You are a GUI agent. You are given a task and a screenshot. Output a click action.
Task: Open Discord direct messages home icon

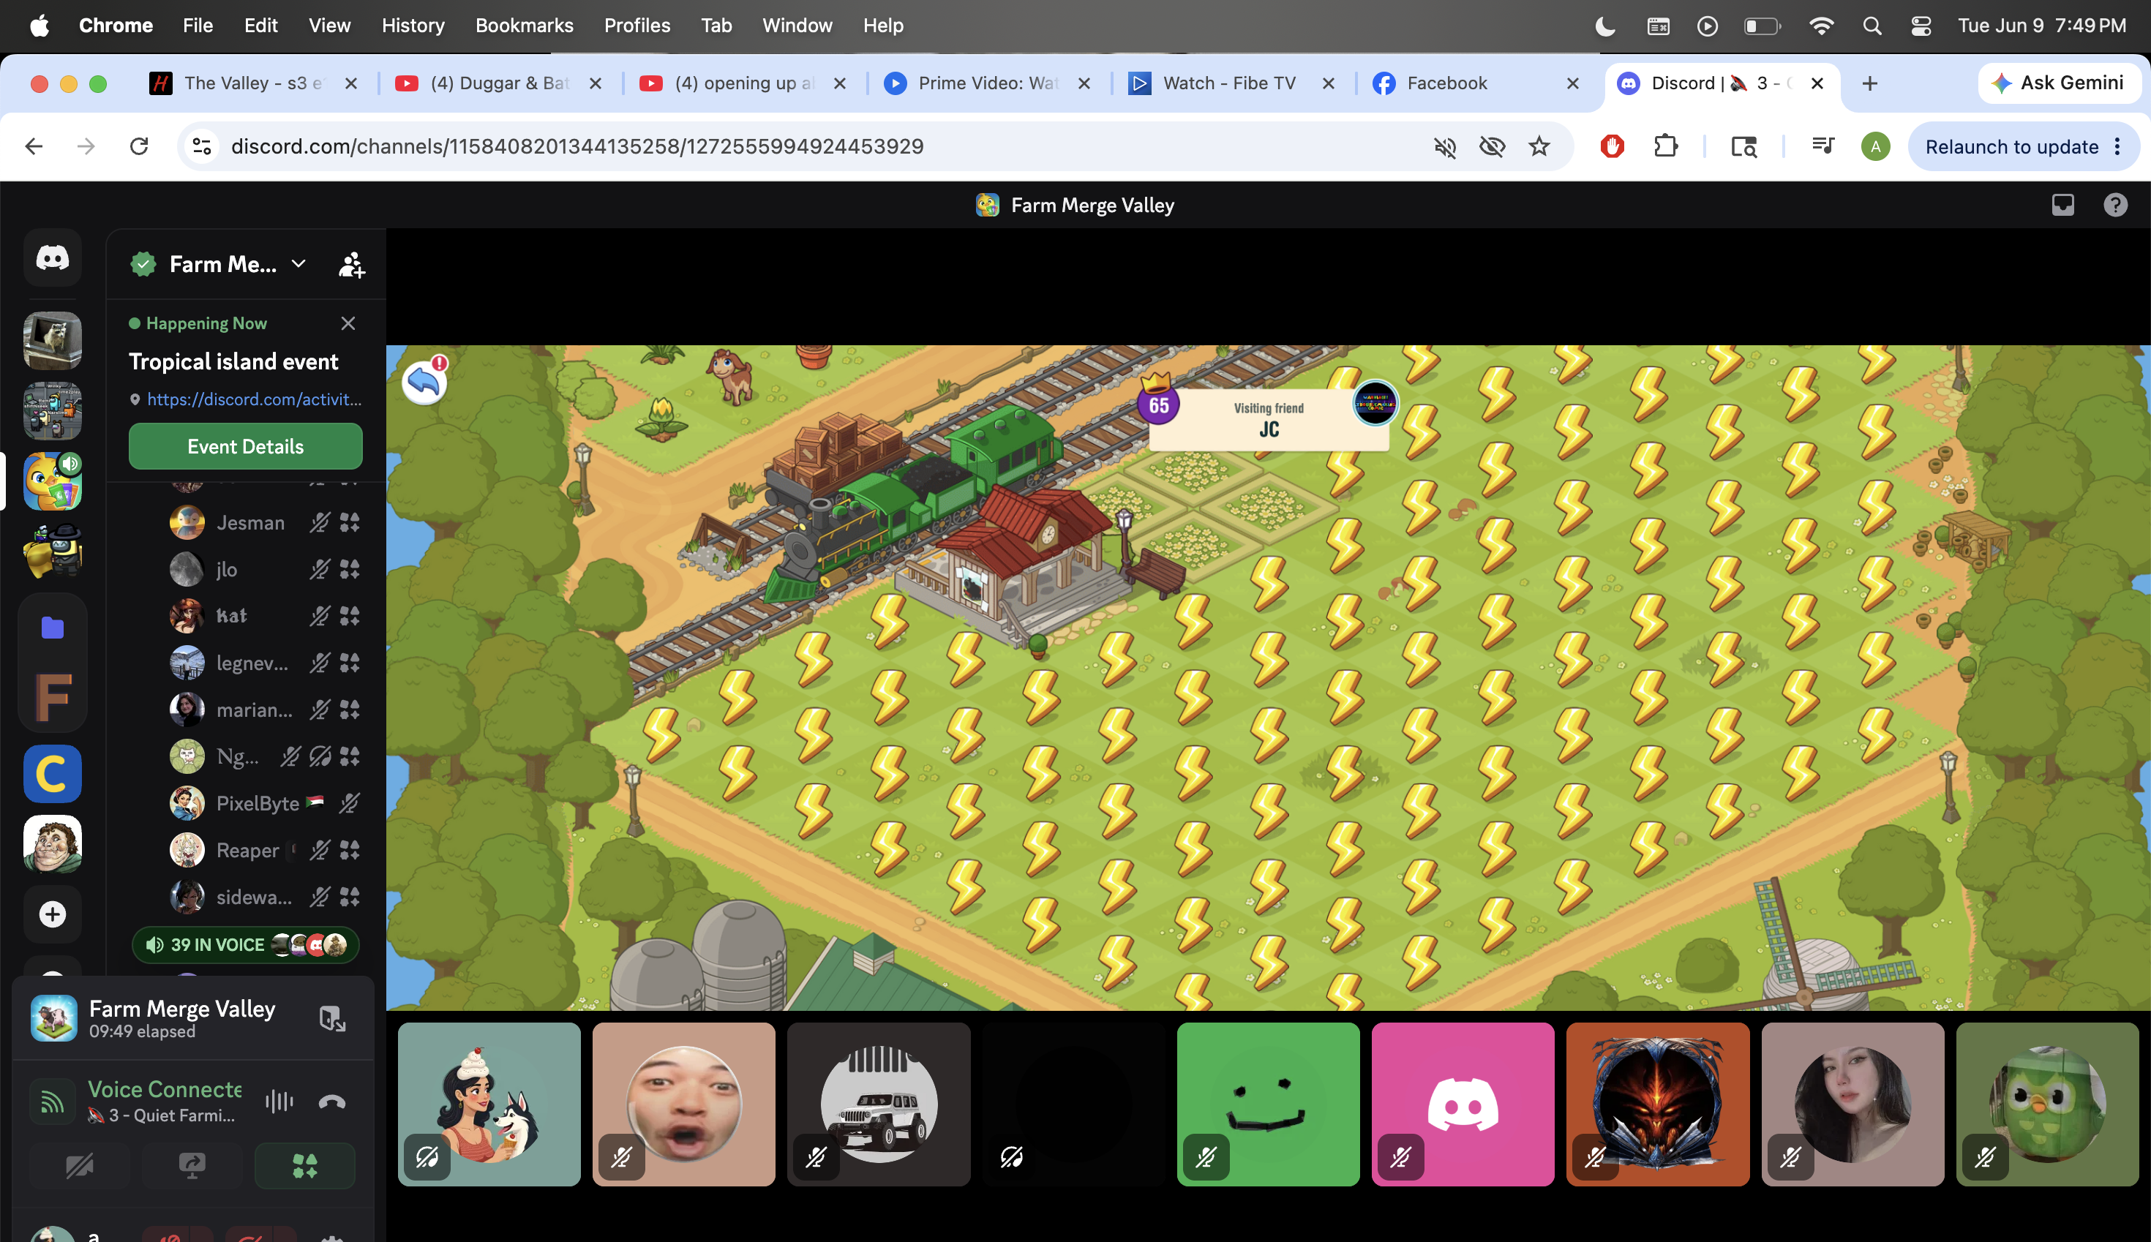(52, 257)
